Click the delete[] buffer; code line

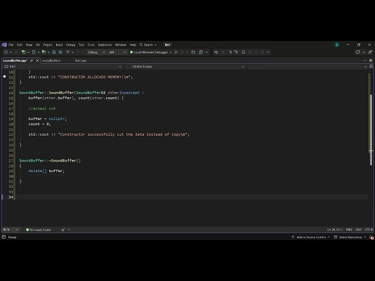[x=46, y=171]
